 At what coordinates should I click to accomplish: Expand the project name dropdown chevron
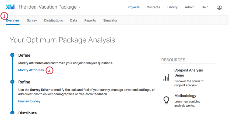point(80,8)
